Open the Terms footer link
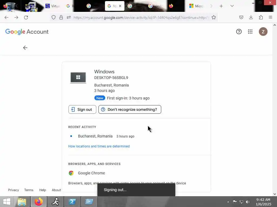Screen dimensions: 277x207 29,190
